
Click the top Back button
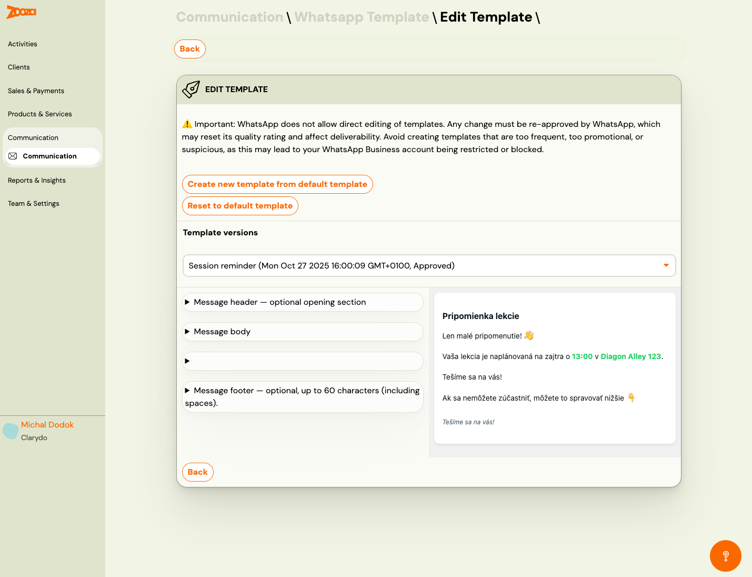[190, 49]
